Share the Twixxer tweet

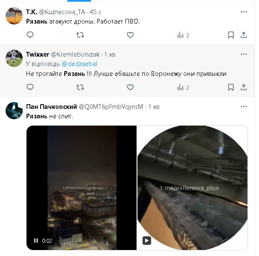click(x=244, y=87)
